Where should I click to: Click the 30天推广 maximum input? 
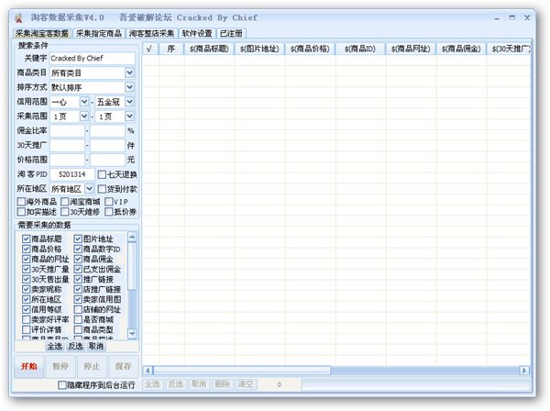point(107,145)
